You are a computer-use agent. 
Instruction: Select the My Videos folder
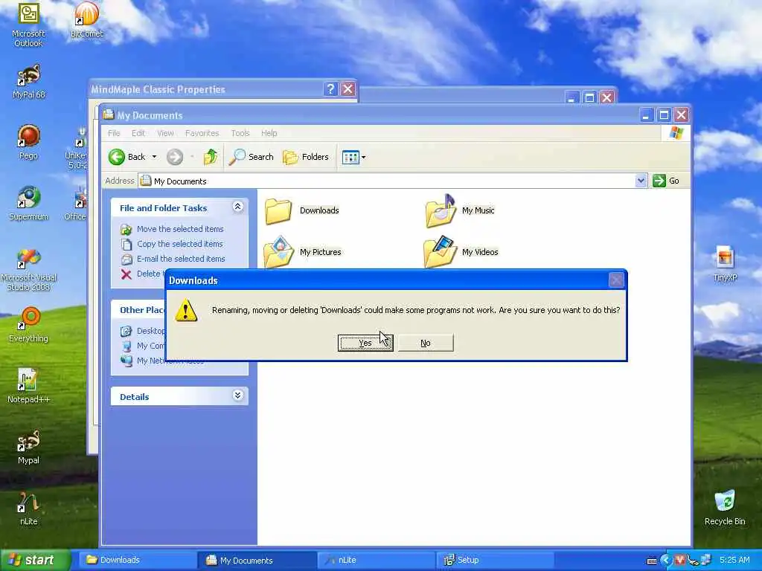pyautogui.click(x=461, y=252)
